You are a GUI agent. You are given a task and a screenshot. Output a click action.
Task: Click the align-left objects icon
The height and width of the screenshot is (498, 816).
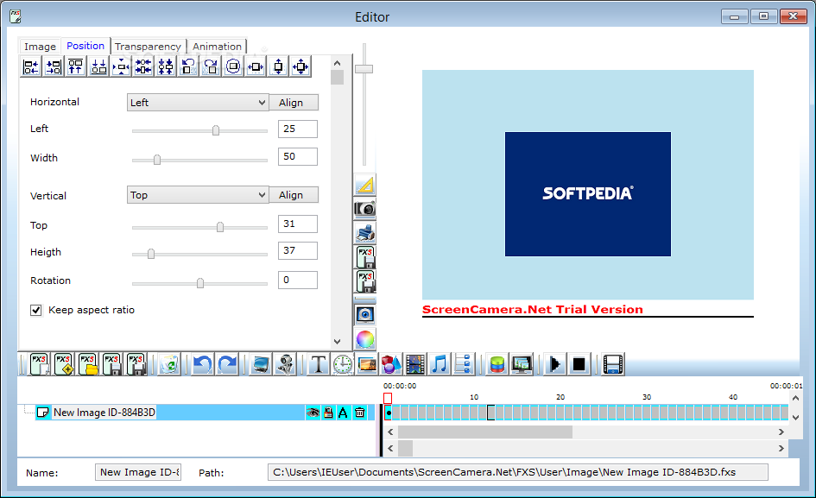point(31,66)
